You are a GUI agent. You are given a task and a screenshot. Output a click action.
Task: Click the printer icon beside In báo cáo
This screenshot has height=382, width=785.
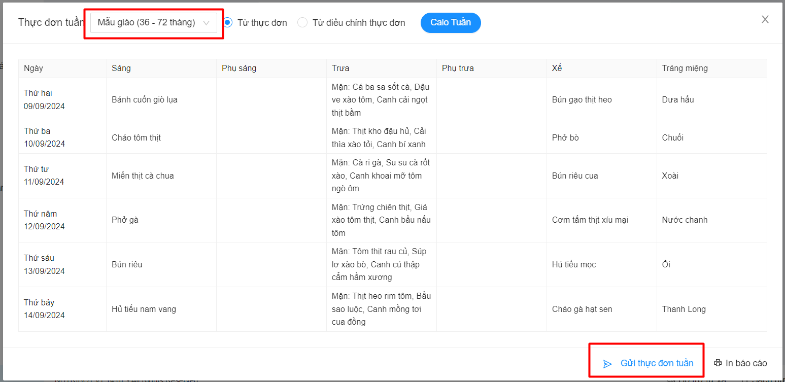718,363
